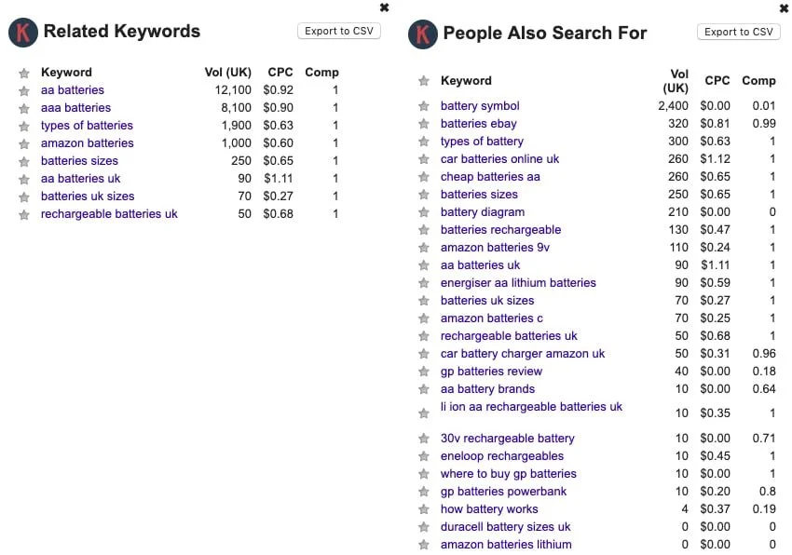792x555 pixels.
Task: Open the 'aa batteries' keyword link
Action: click(x=73, y=90)
